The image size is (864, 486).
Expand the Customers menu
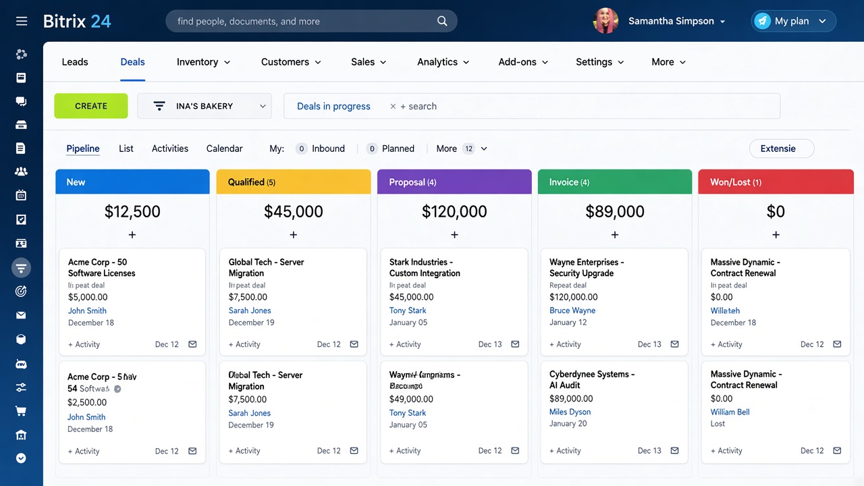point(291,62)
